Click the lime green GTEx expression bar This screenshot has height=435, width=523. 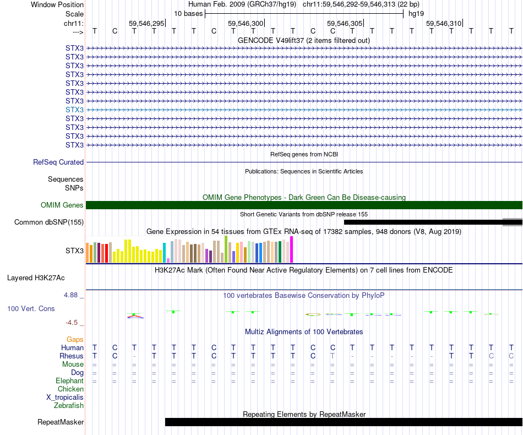click(x=226, y=249)
